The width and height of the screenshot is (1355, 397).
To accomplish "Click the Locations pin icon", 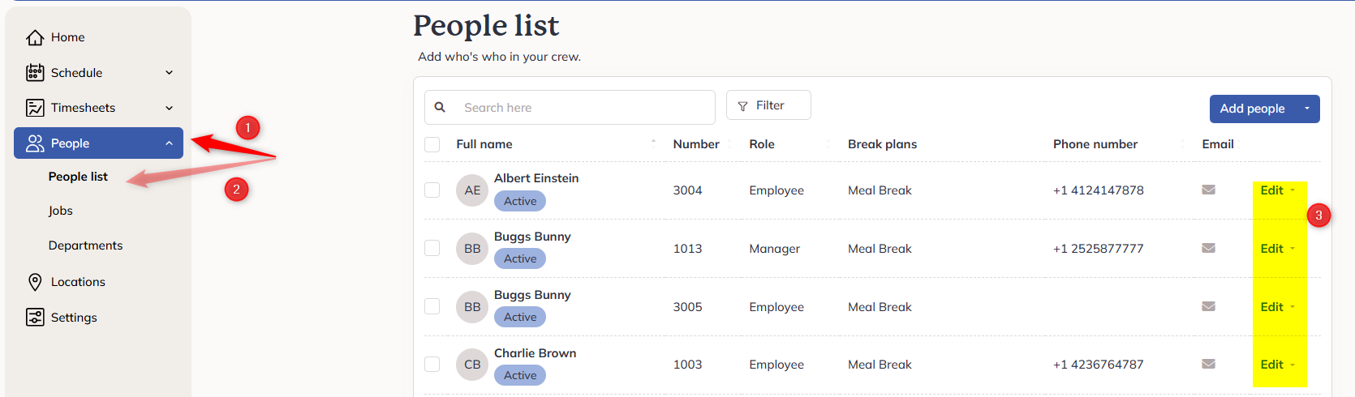I will click(x=35, y=282).
